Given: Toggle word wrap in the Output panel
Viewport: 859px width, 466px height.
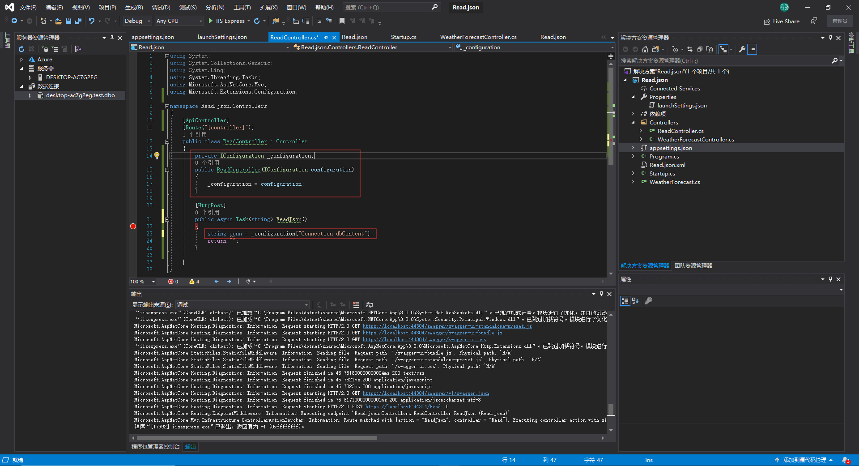Looking at the screenshot, I should coord(369,305).
